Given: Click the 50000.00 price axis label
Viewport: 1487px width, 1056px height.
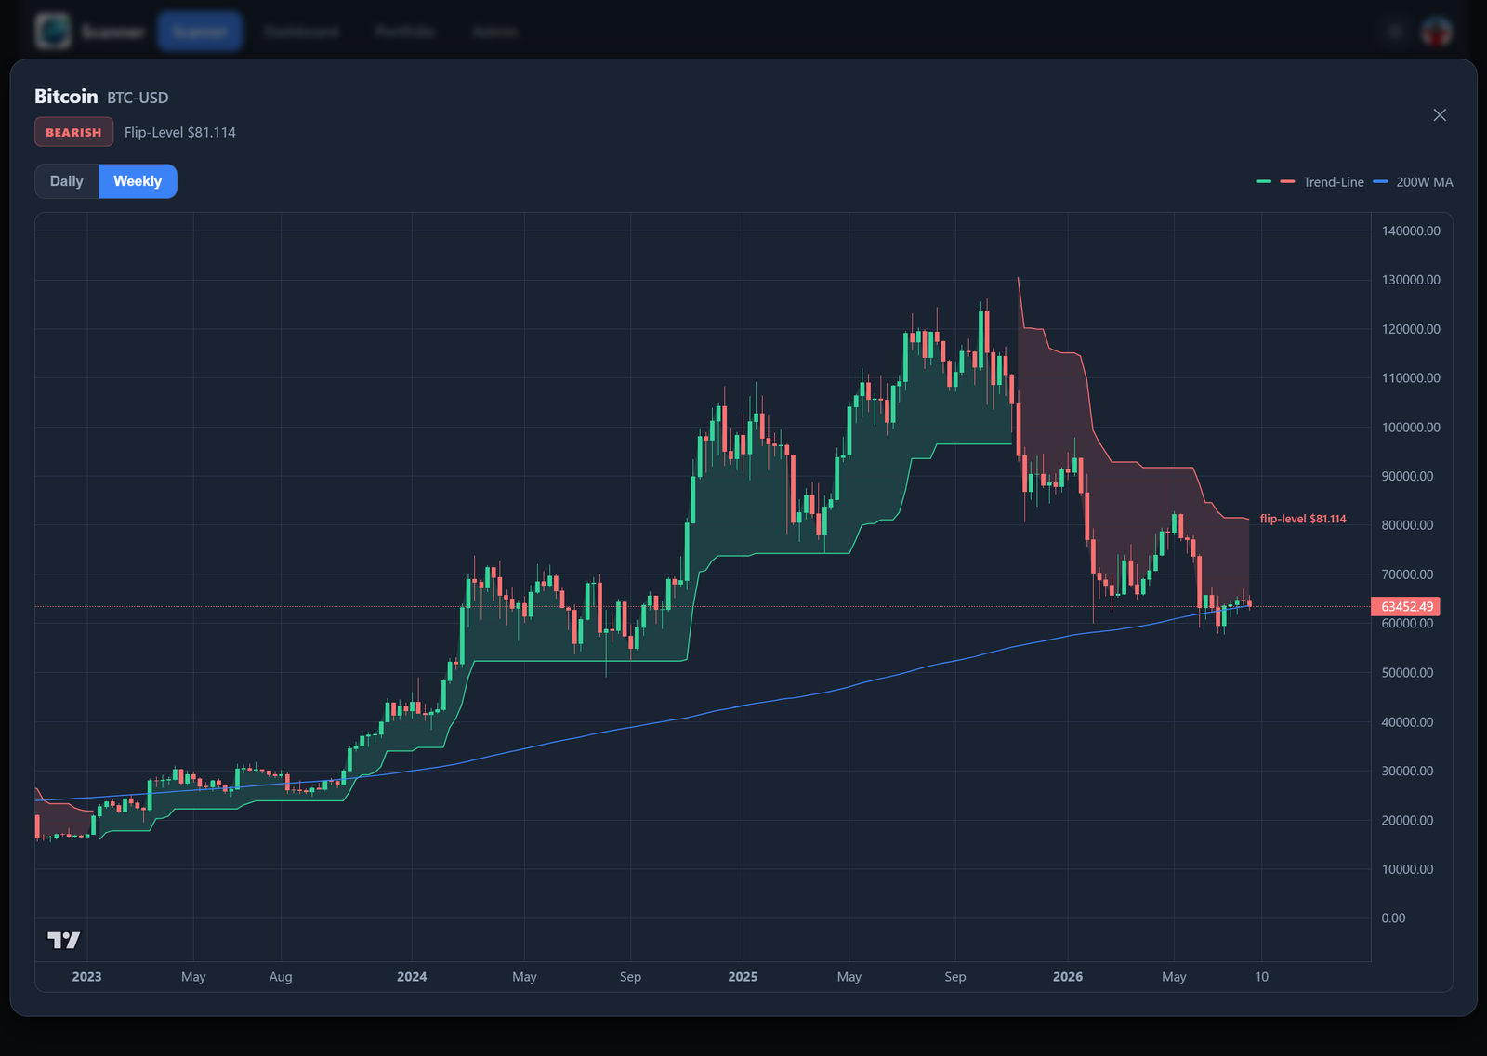Looking at the screenshot, I should [1407, 673].
